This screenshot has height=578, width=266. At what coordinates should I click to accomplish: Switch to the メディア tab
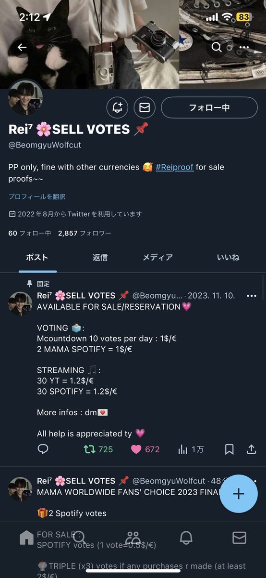point(157,257)
